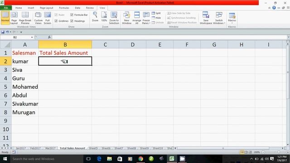
Task: Switch to the Home ribbon tab
Action: [x=19, y=8]
